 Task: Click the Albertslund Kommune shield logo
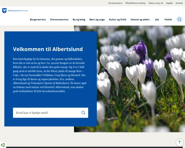pos(4,10)
